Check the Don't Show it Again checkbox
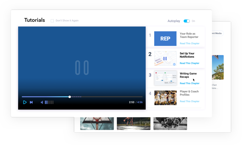The image size is (242, 145). [52, 21]
